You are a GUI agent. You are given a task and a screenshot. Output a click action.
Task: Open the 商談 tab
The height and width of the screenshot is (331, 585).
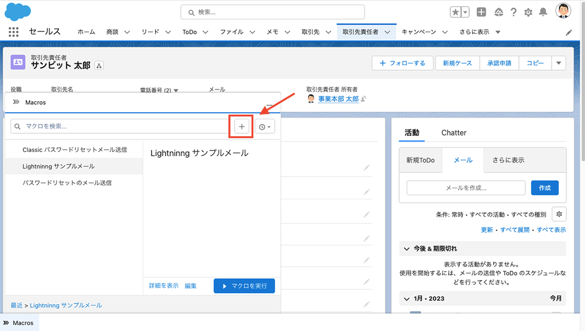coord(112,32)
